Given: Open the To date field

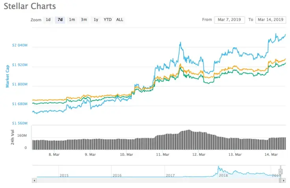Looking at the screenshot, I should tap(270, 20).
